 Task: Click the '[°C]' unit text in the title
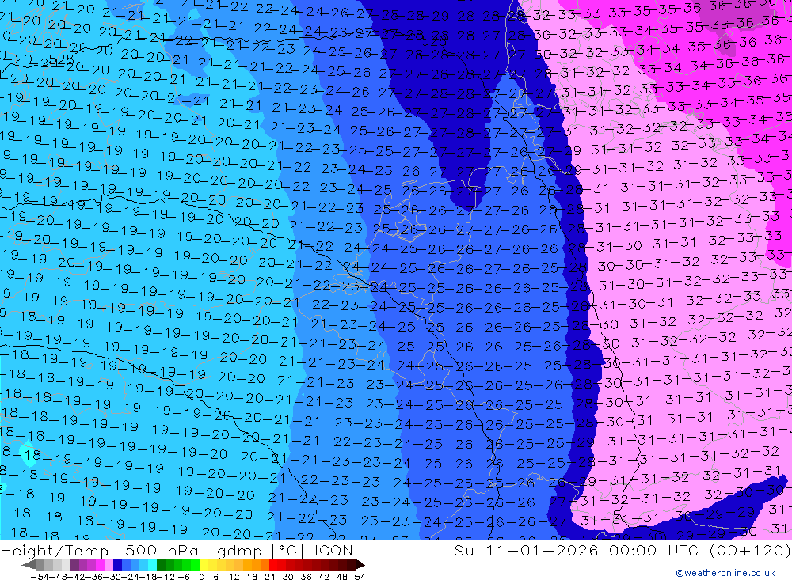pos(289,550)
